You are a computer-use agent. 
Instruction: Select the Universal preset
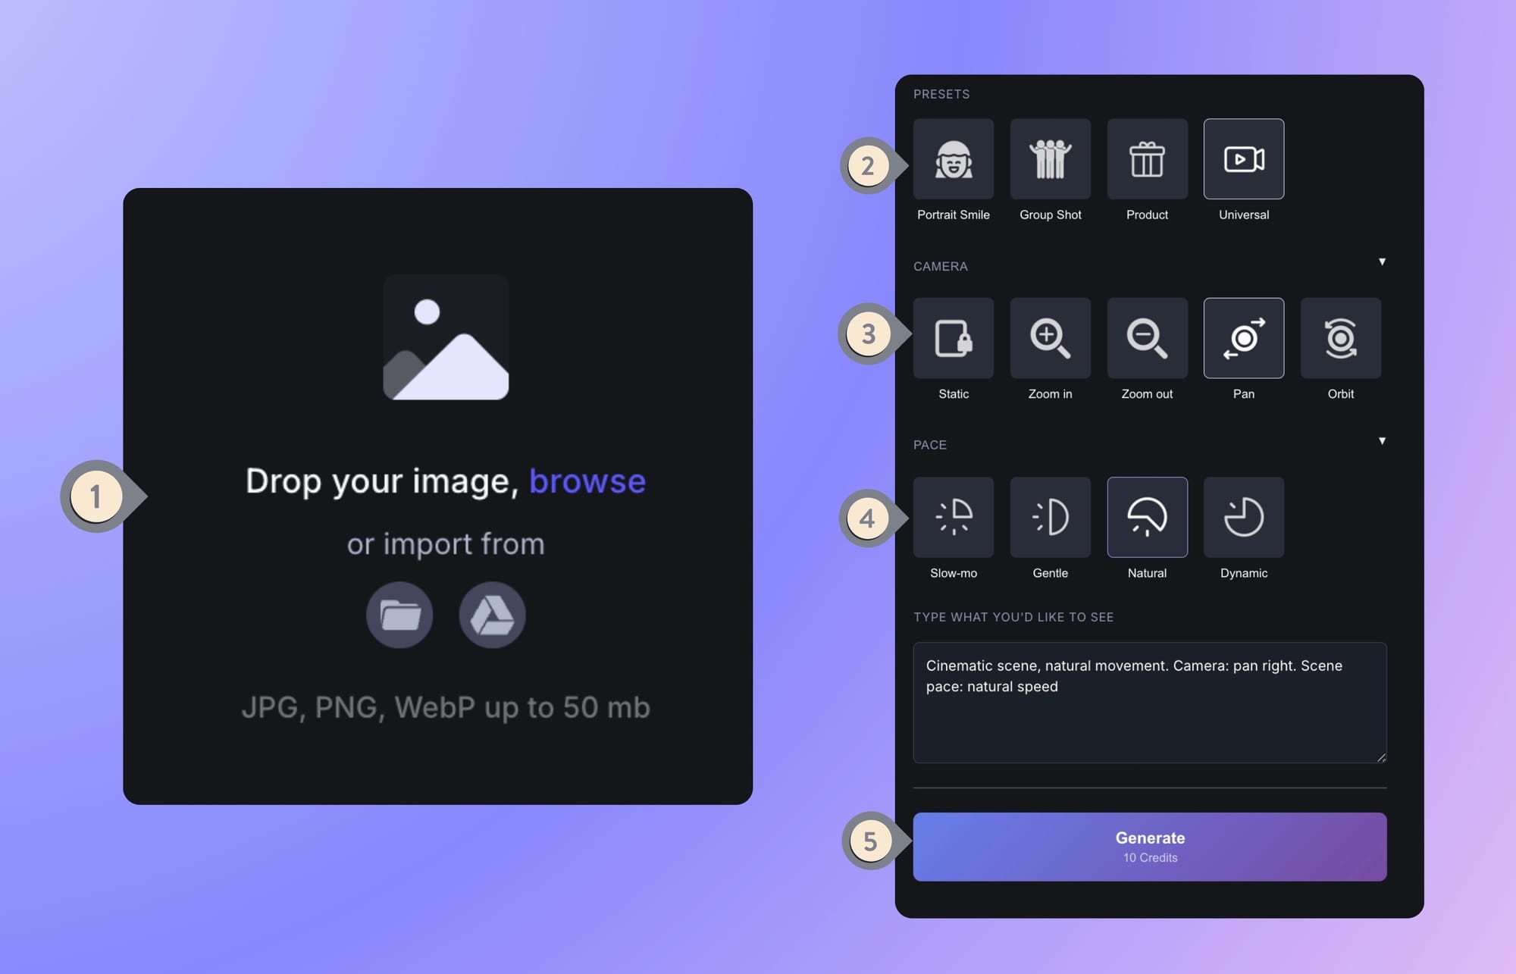[x=1243, y=159]
